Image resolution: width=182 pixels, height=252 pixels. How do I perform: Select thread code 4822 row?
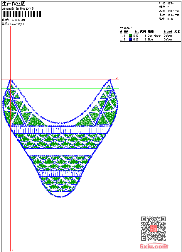[135, 39]
